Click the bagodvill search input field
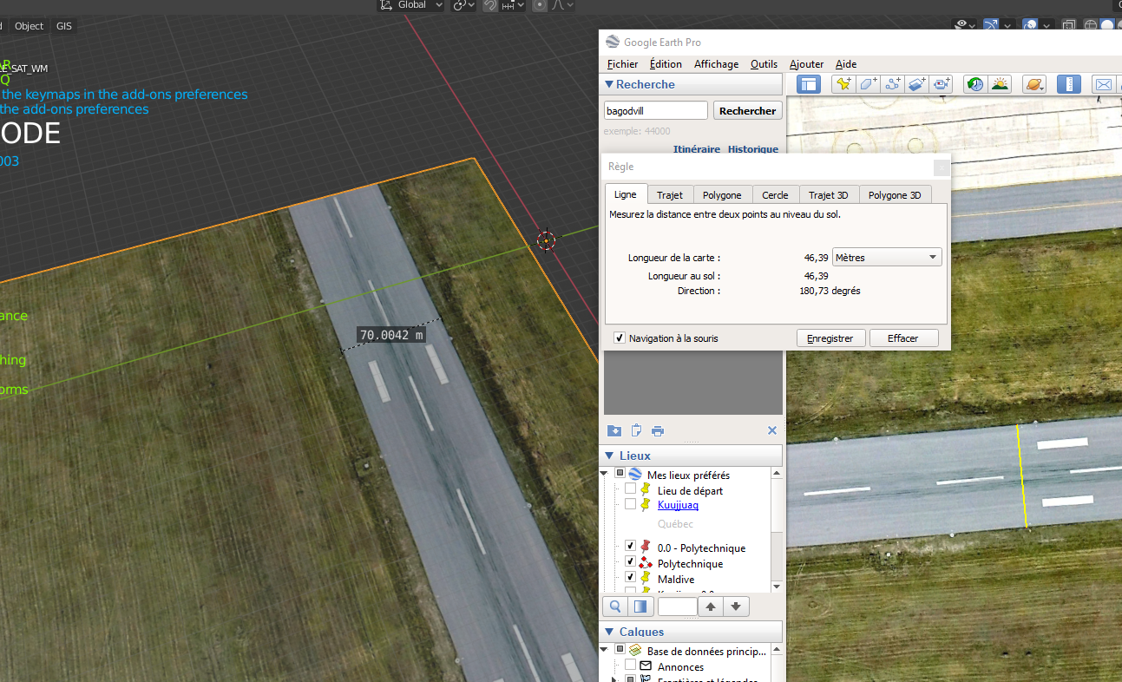The image size is (1122, 682). click(x=655, y=109)
